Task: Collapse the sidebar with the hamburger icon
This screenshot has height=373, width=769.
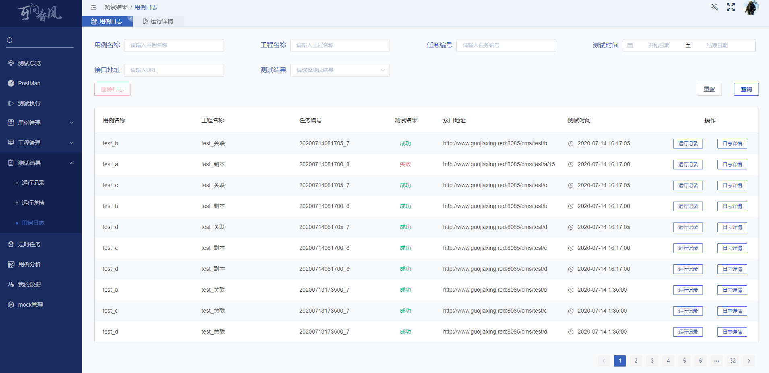Action: (x=93, y=7)
